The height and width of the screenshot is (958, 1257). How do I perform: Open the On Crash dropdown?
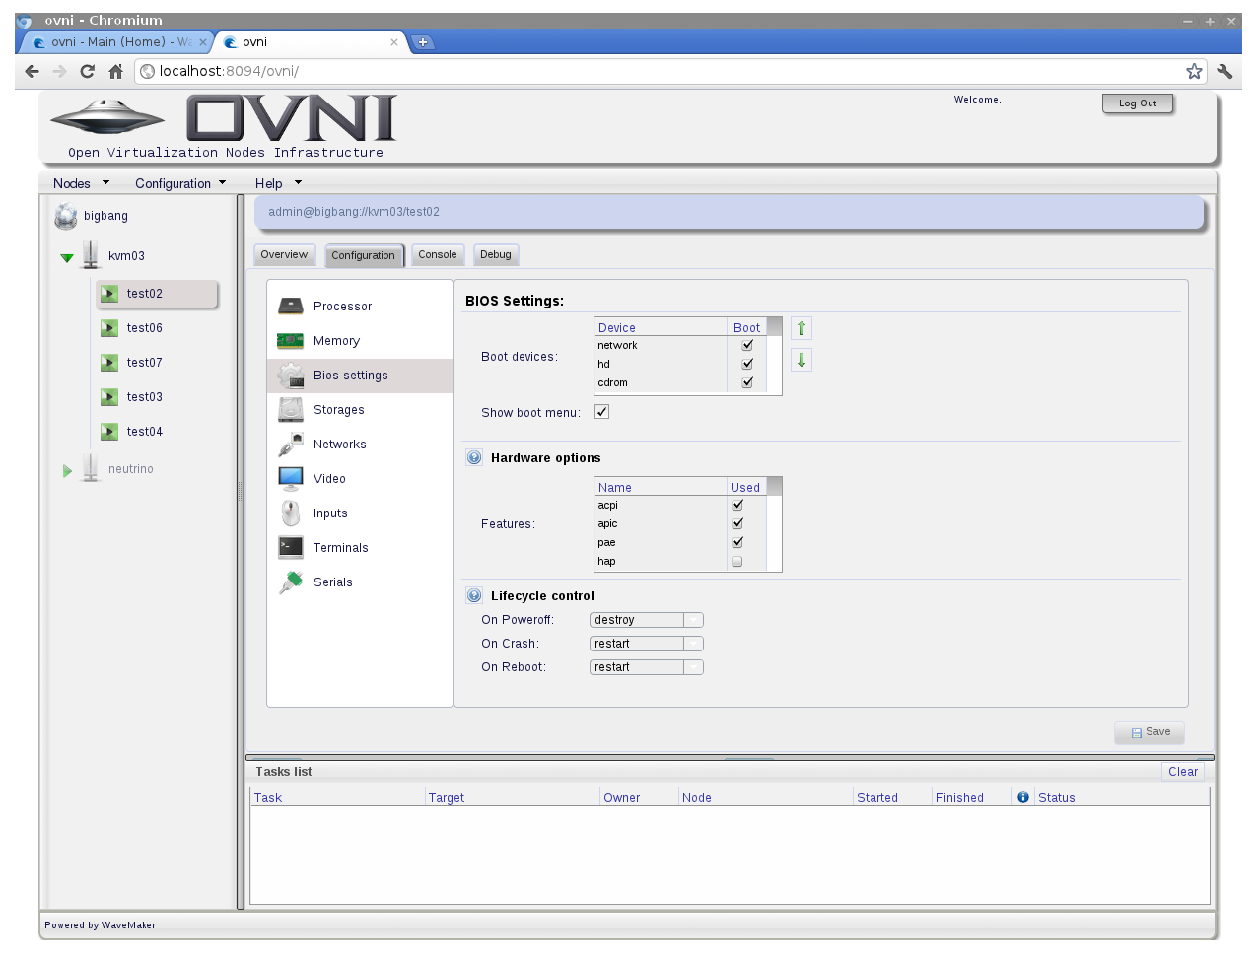coord(695,643)
